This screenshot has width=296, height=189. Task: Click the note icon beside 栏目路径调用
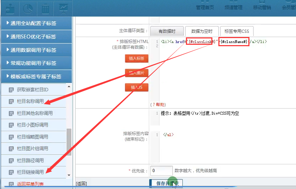pos(11,160)
